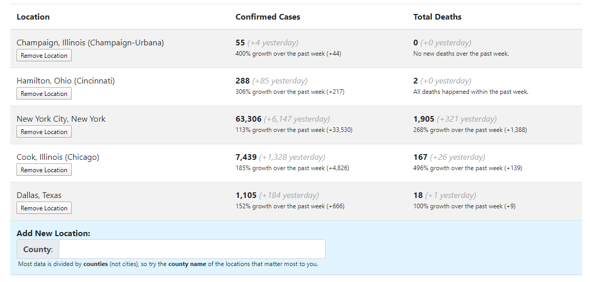
Task: Select the Champaign, Illinois location name
Action: click(x=90, y=43)
